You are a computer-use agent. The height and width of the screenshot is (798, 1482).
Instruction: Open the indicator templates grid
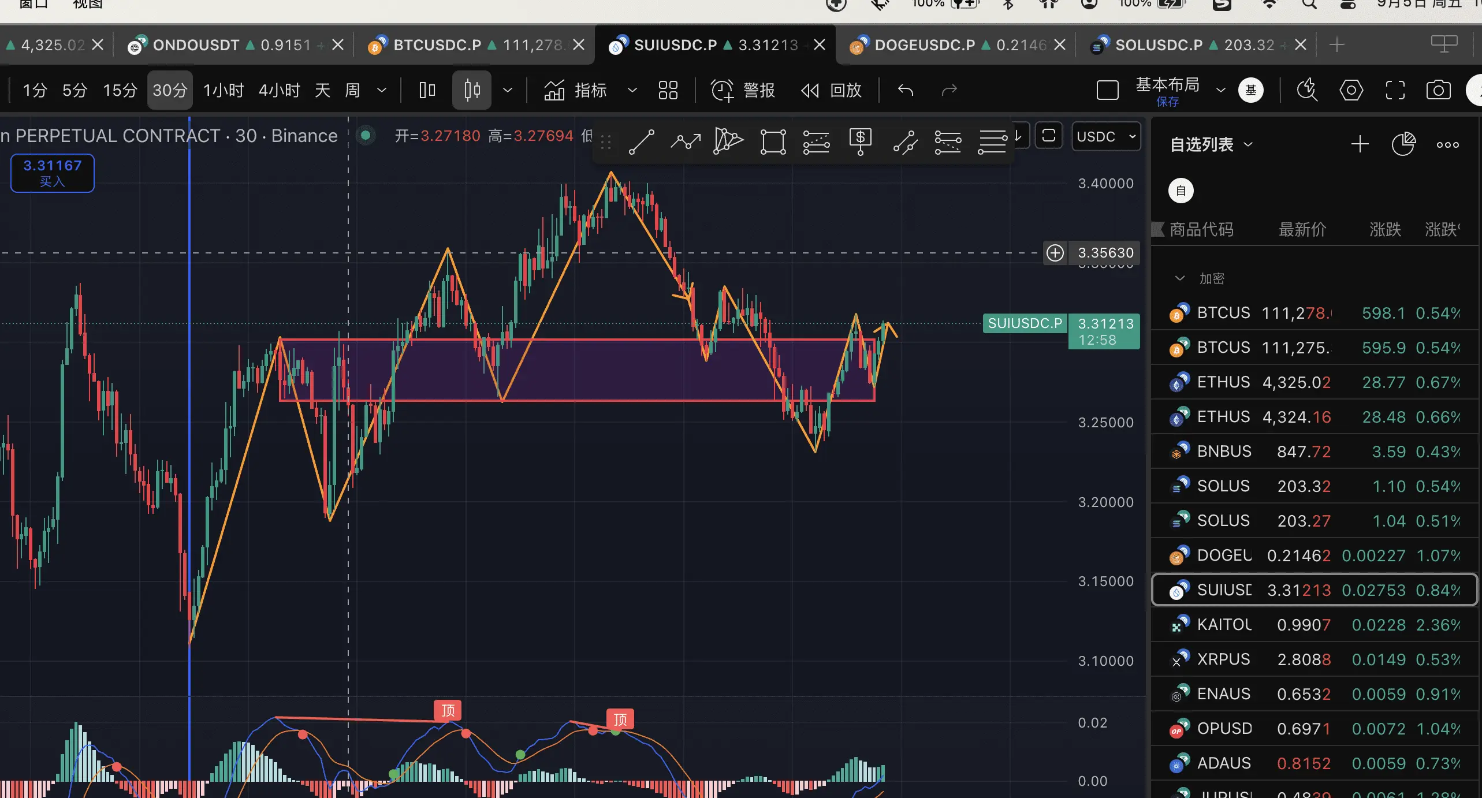click(668, 90)
